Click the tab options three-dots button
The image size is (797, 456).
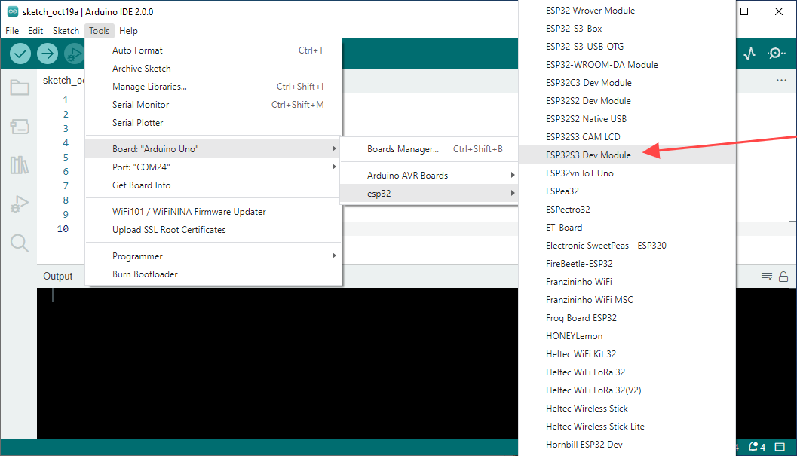point(781,81)
